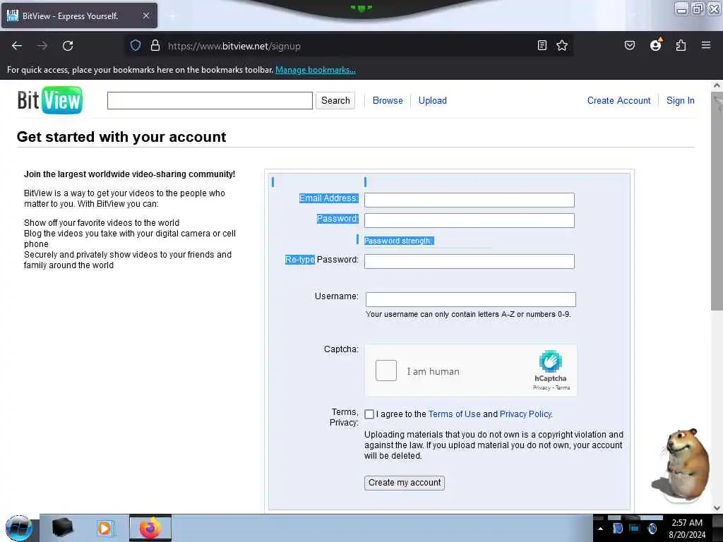Click the blue notepad tray icon
Image resolution: width=723 pixels, height=542 pixels.
coord(617,528)
